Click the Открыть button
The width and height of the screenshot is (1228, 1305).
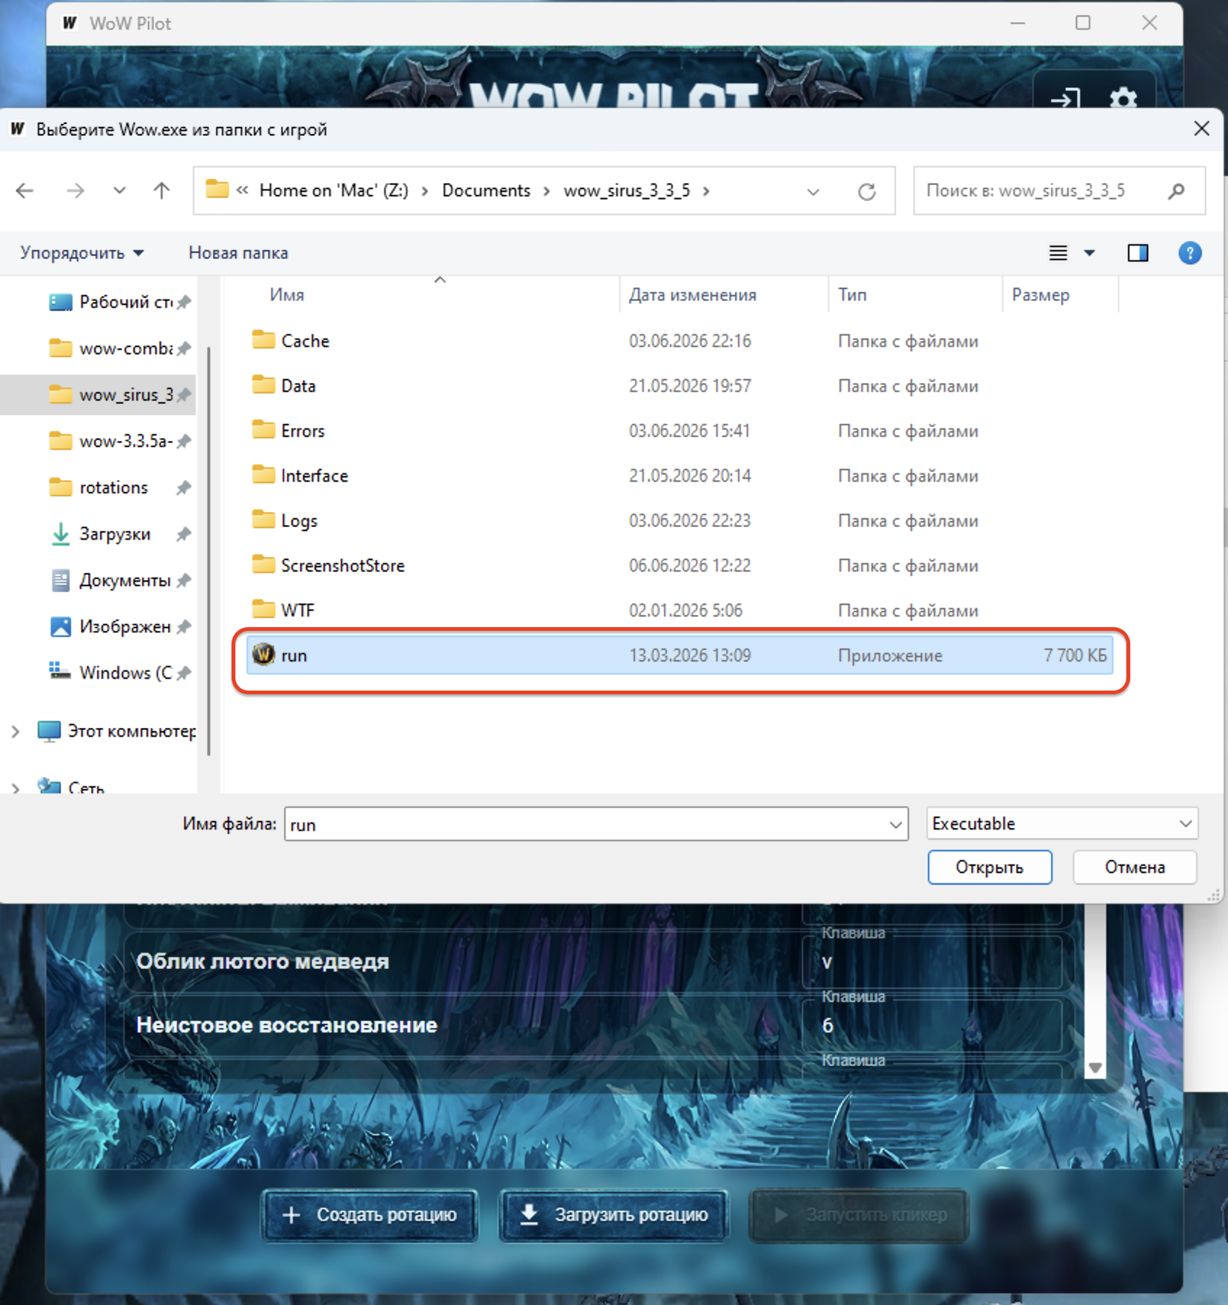(x=990, y=867)
